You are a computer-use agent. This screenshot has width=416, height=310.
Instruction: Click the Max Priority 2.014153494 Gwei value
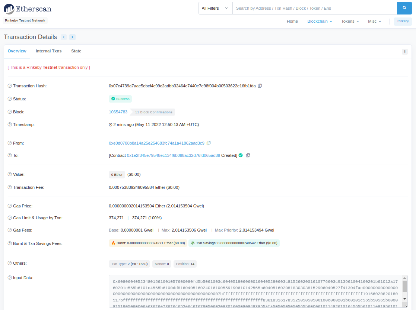257,230
